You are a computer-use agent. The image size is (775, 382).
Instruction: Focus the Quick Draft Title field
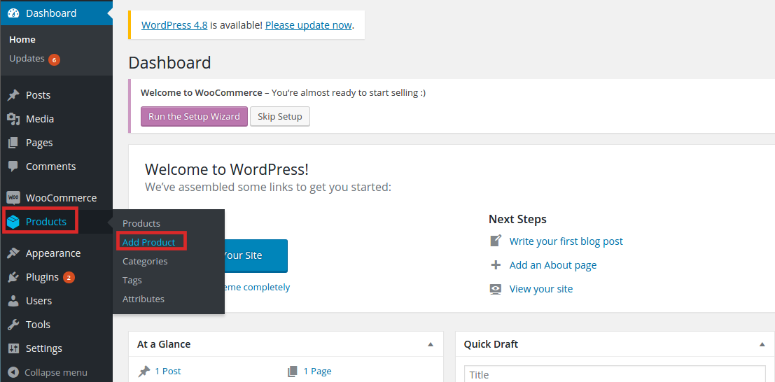tap(615, 374)
